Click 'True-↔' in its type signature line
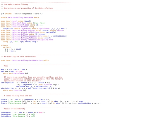This screenshot has width=158, height=119. (4, 100)
